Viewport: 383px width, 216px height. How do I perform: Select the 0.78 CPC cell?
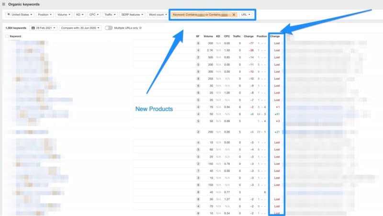[x=227, y=164]
